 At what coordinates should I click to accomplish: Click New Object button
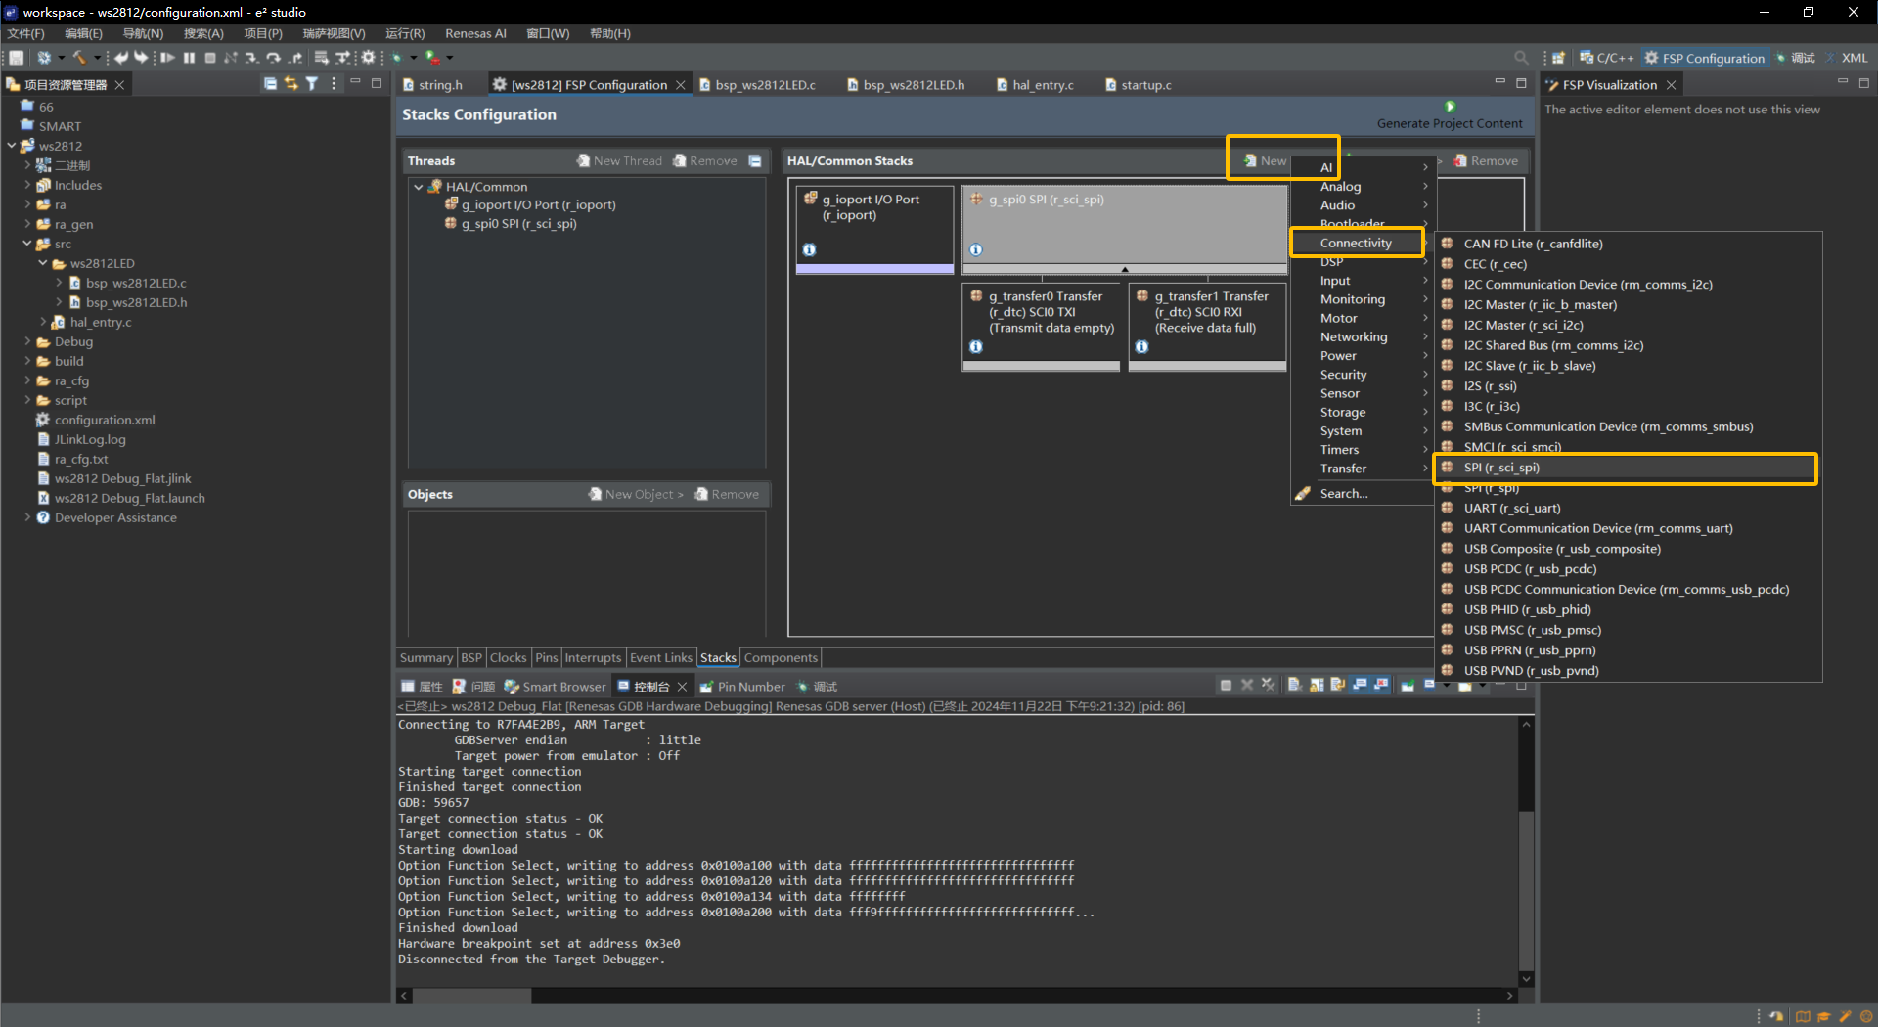pos(636,494)
